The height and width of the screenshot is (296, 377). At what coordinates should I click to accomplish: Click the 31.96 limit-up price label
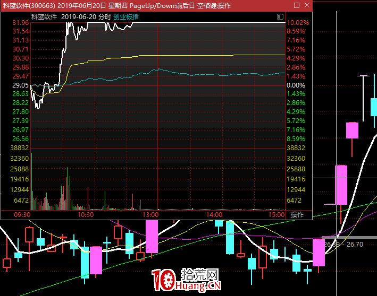[x=21, y=23]
